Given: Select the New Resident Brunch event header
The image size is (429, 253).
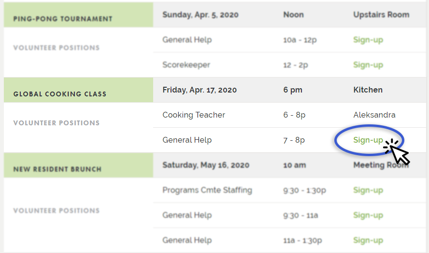Looking at the screenshot, I should tap(57, 169).
